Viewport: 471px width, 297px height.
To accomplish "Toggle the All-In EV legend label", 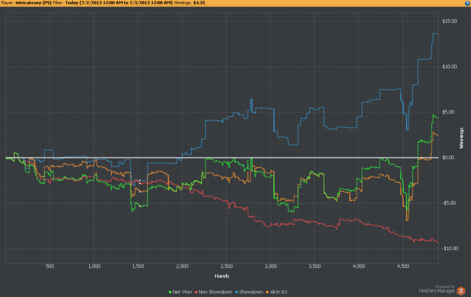I will pyautogui.click(x=279, y=292).
